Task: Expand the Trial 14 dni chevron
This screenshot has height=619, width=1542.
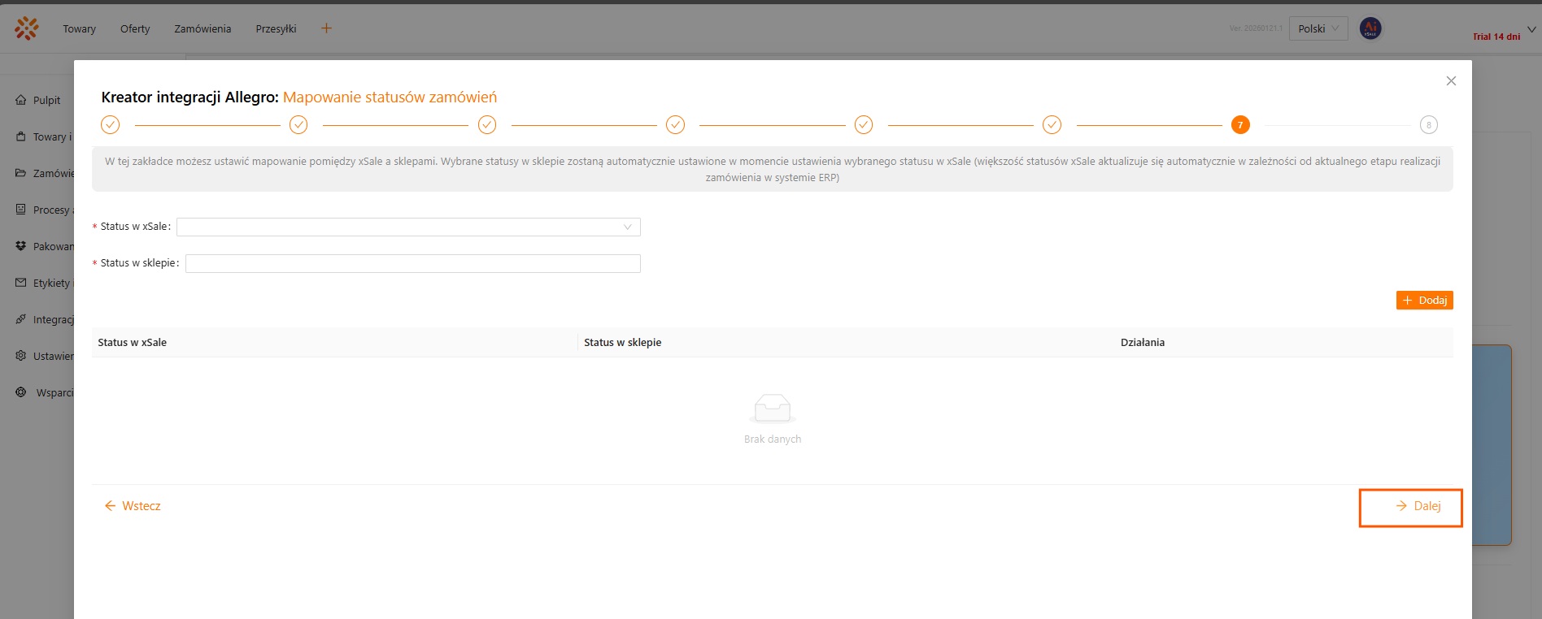Action: (1531, 30)
